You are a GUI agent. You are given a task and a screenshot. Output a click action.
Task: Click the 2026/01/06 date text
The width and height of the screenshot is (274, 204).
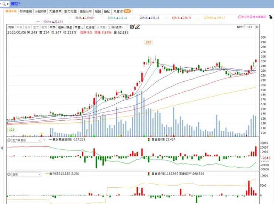[17, 32]
